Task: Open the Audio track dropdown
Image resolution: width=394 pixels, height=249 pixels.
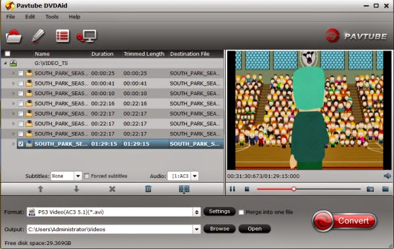Action: [195, 176]
